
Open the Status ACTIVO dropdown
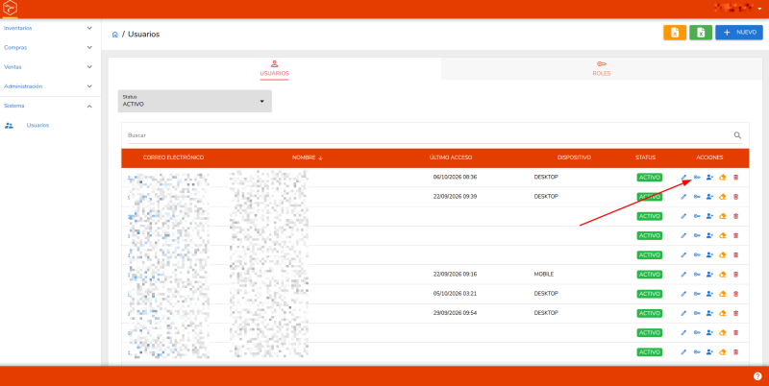pyautogui.click(x=195, y=101)
